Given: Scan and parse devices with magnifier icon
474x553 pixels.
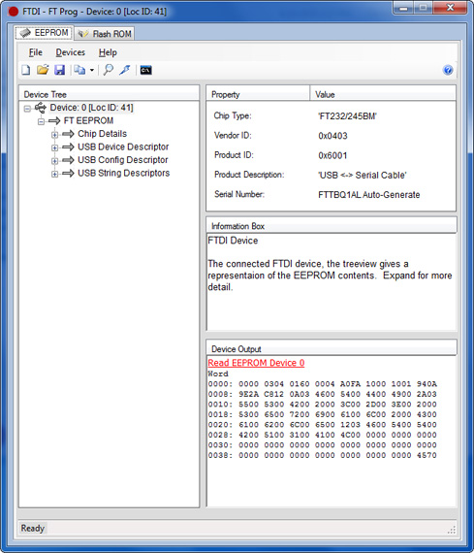Looking at the screenshot, I should (109, 70).
